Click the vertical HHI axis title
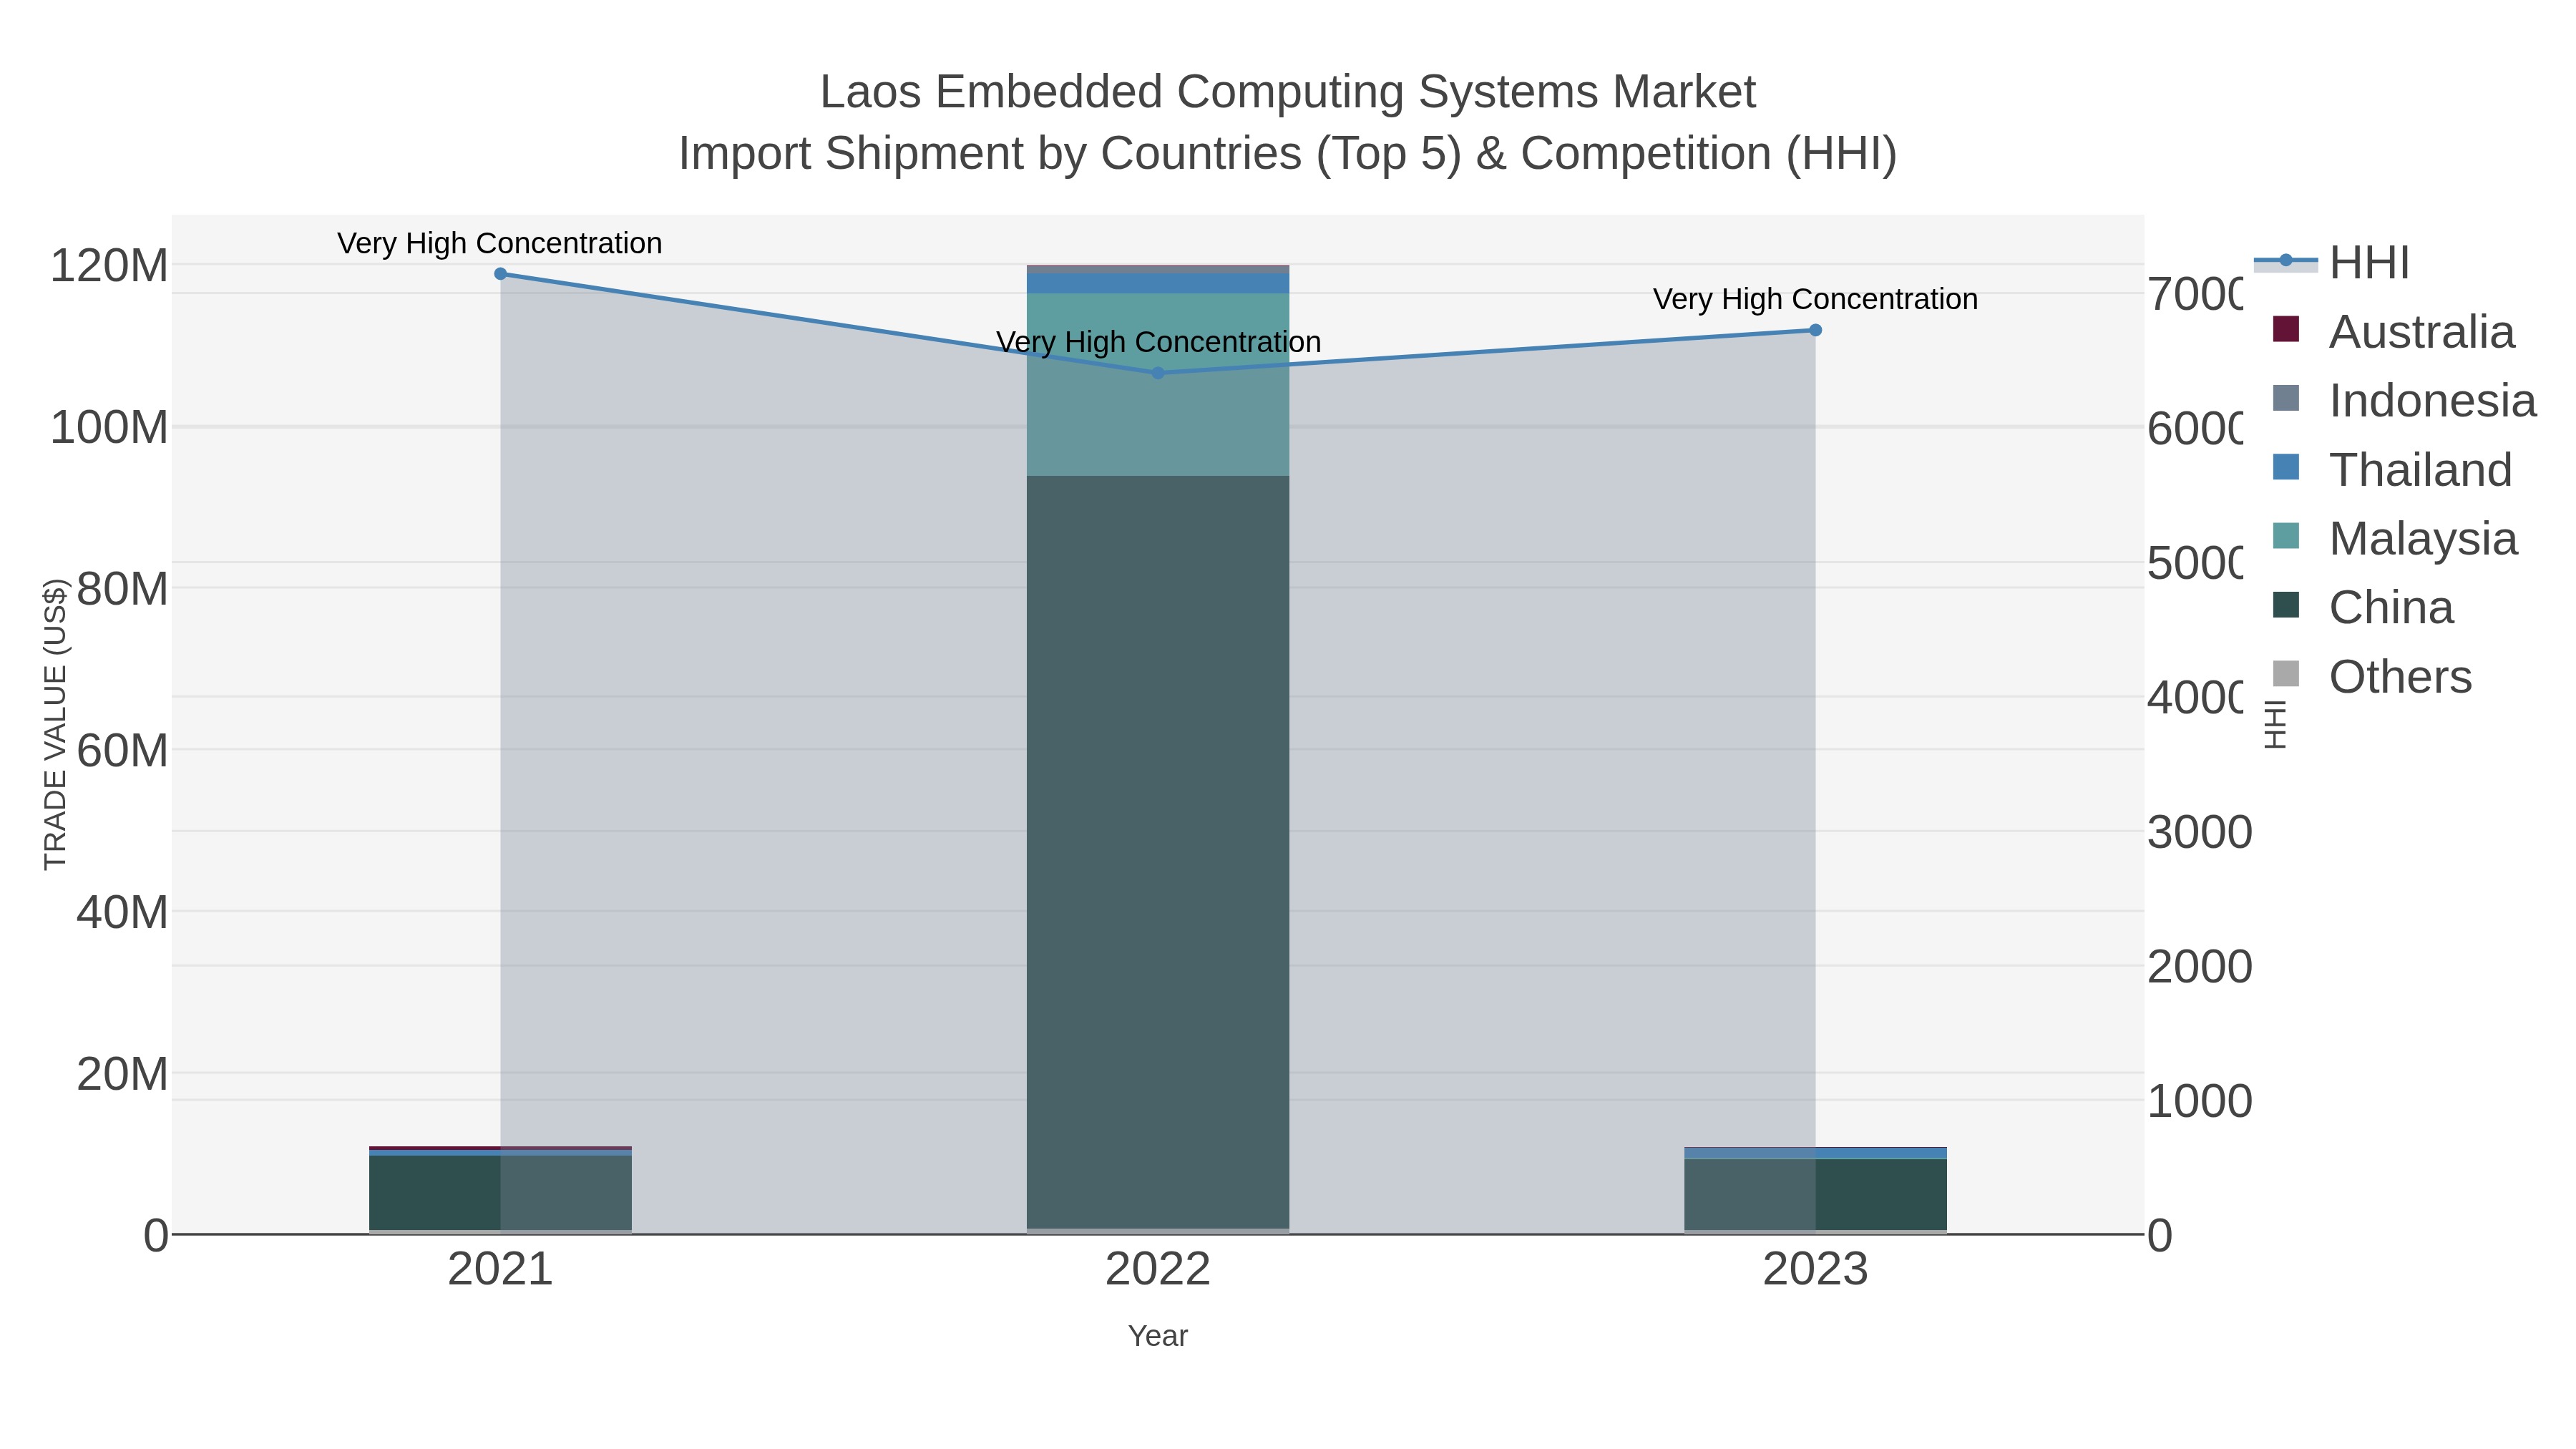 (2275, 725)
